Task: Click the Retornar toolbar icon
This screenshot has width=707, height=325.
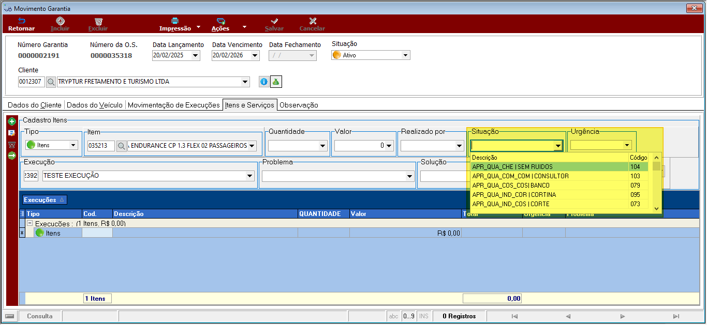Action: click(x=21, y=21)
